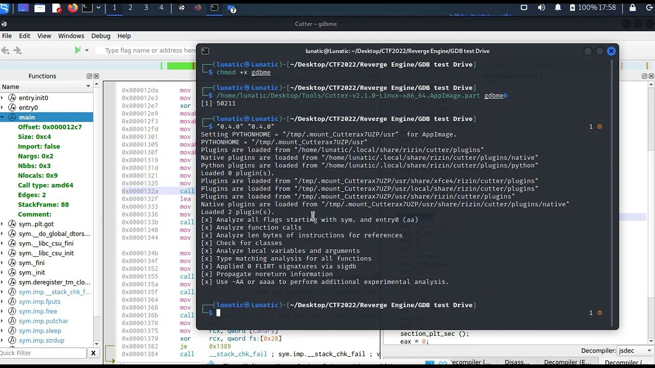Click the lock screen icon

632,8
